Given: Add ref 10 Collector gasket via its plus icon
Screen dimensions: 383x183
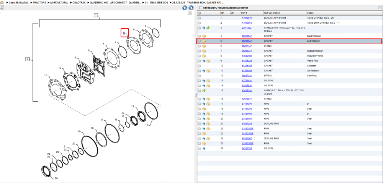Looking at the screenshot, I should point(200,66).
